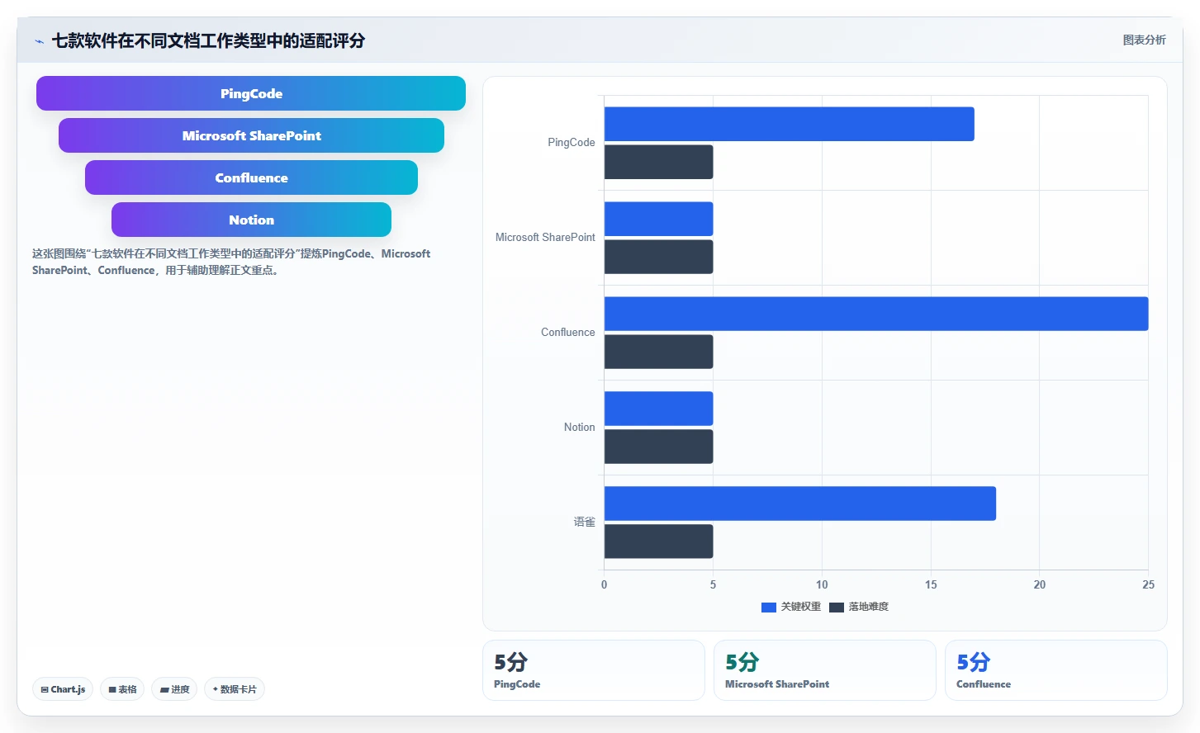Select the PingCode funnel bar
Viewport: 1200px width, 733px height.
[251, 93]
